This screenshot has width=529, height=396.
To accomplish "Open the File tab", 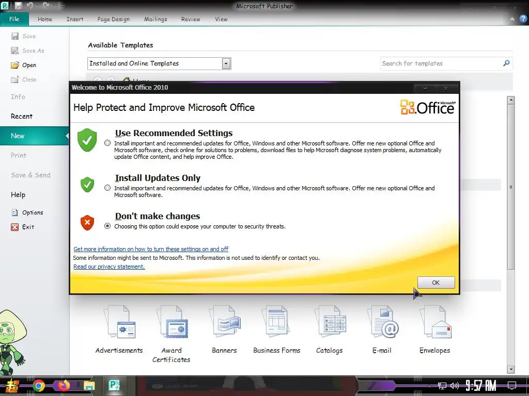I will coord(14,19).
